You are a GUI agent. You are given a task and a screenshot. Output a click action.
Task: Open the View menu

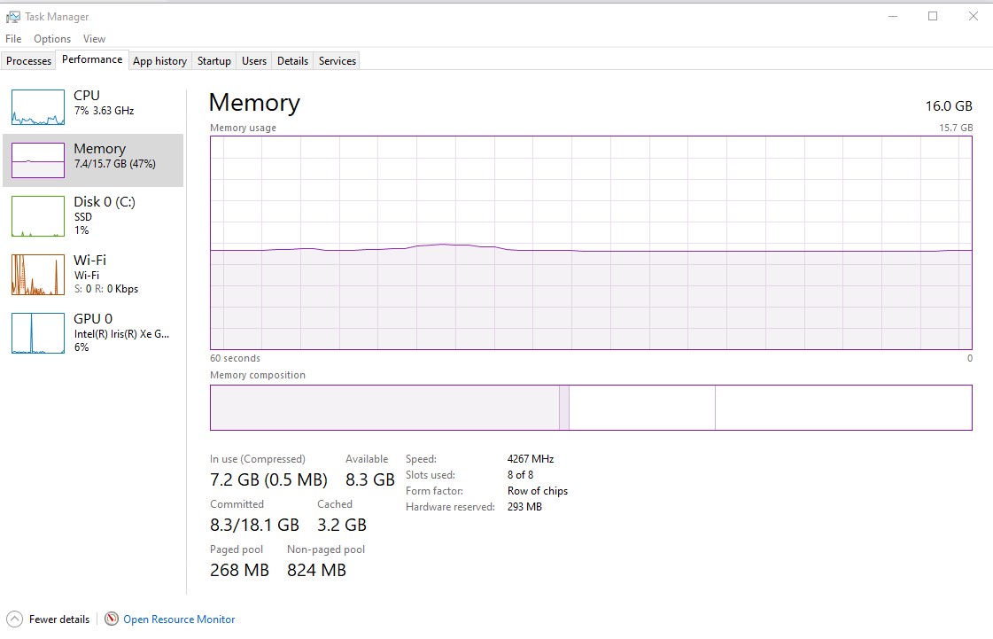[x=95, y=39]
